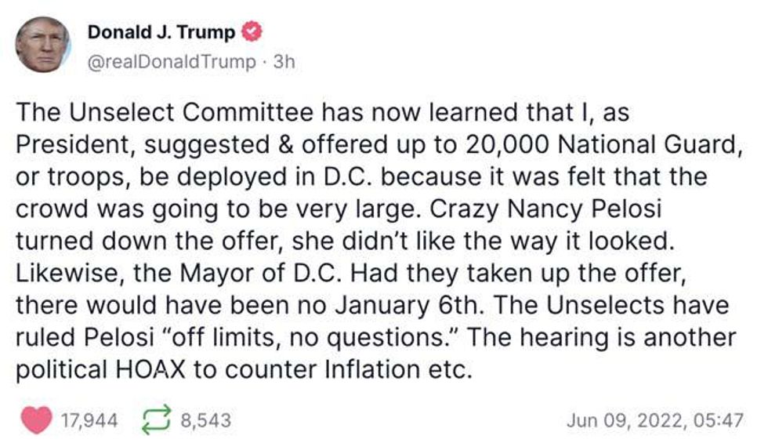Click the red verified badge
The width and height of the screenshot is (768, 443).
(252, 33)
